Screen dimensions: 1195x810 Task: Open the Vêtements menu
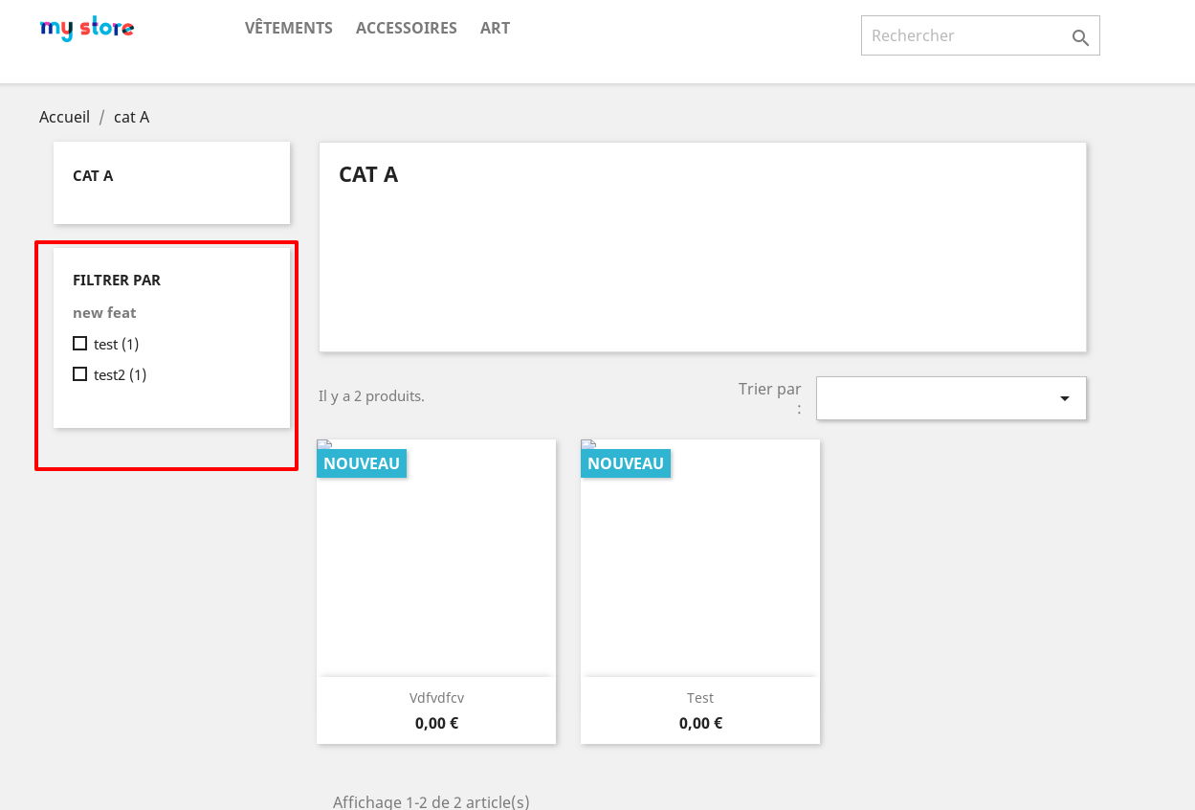[289, 28]
